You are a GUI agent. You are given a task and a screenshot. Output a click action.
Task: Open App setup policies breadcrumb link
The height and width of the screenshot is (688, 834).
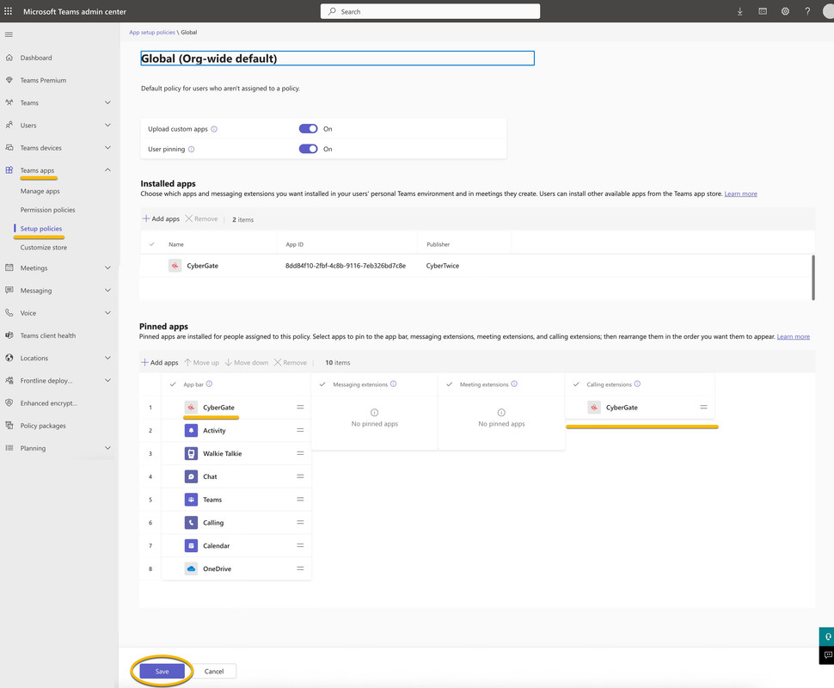(152, 33)
